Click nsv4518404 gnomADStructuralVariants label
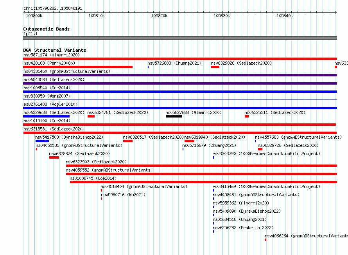Image resolution: width=348 pixels, height=255 pixels. tap(144, 186)
